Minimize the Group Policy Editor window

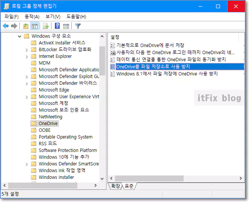pos(200,6)
